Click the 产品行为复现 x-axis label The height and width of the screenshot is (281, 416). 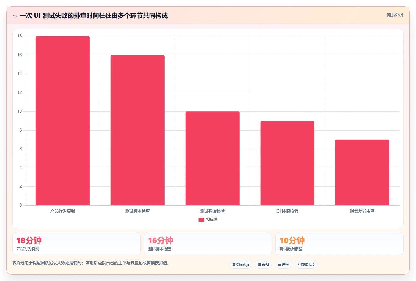63,211
